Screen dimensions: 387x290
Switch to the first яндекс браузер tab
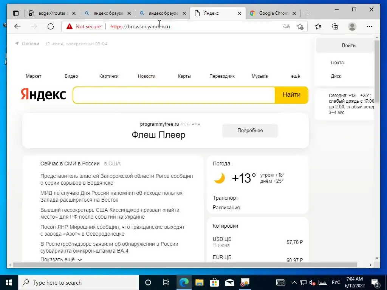(108, 13)
